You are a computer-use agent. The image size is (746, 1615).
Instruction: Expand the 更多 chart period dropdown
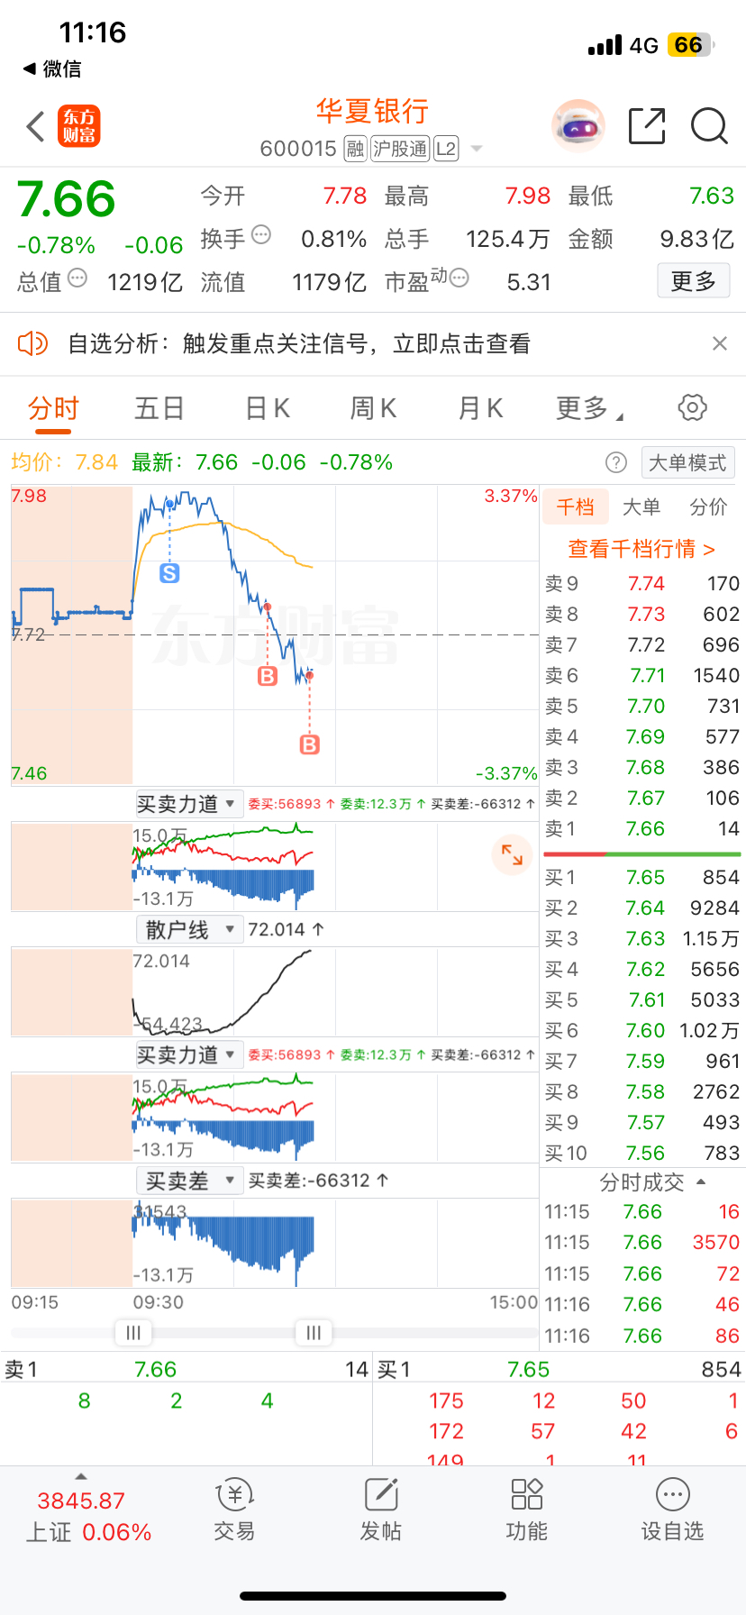tap(590, 408)
